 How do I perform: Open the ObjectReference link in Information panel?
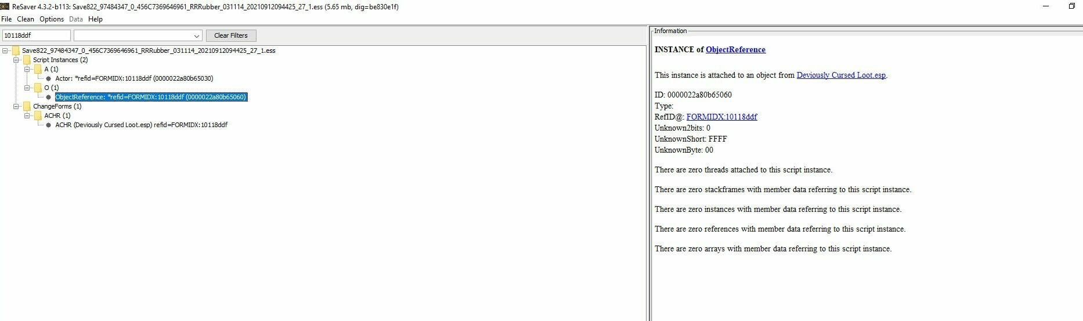point(735,50)
